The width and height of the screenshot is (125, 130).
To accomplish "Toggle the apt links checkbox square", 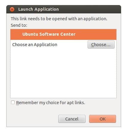I will (13, 102).
